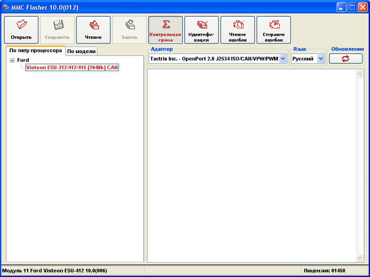Viewport: 370px width, 277px height.
Task: Start ECU reading with Чтение button
Action: (x=93, y=30)
